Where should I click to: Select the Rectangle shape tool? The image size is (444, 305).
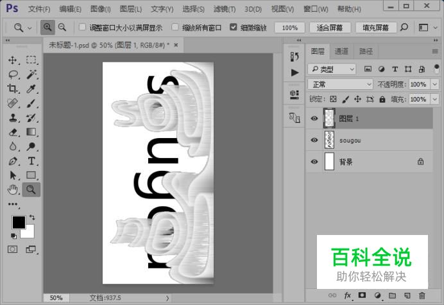point(31,175)
